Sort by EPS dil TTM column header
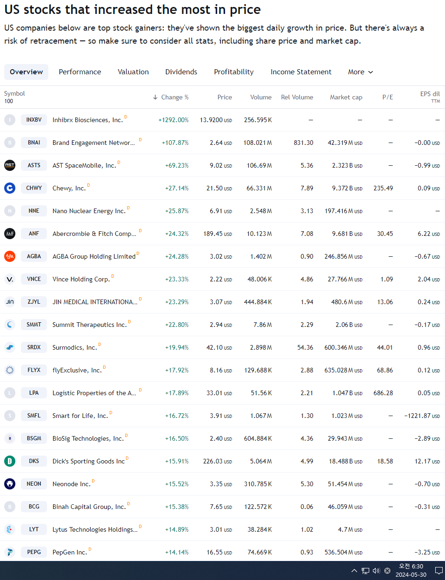 tap(430, 97)
